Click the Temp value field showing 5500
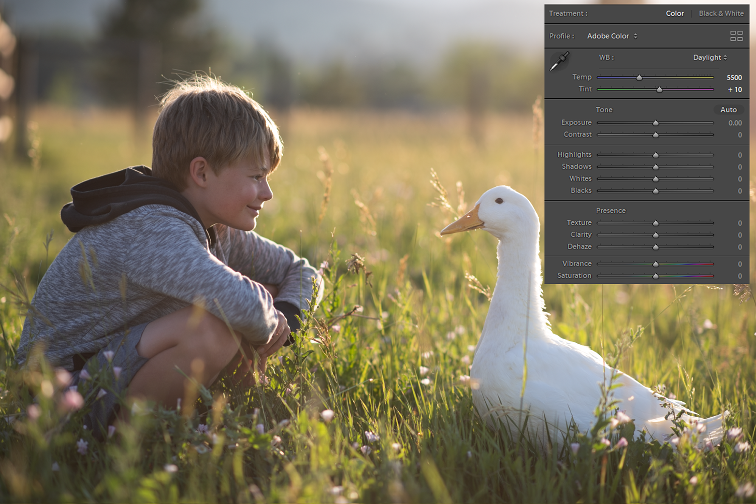The image size is (756, 504). pyautogui.click(x=734, y=78)
